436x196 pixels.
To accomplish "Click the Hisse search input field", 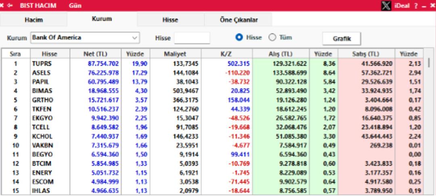I will coord(192,38).
